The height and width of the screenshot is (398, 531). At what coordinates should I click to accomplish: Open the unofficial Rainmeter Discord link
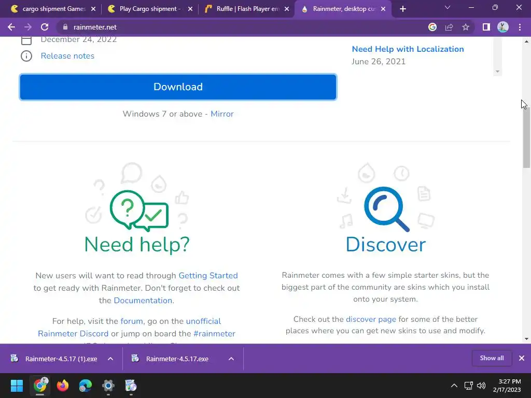[x=129, y=328]
